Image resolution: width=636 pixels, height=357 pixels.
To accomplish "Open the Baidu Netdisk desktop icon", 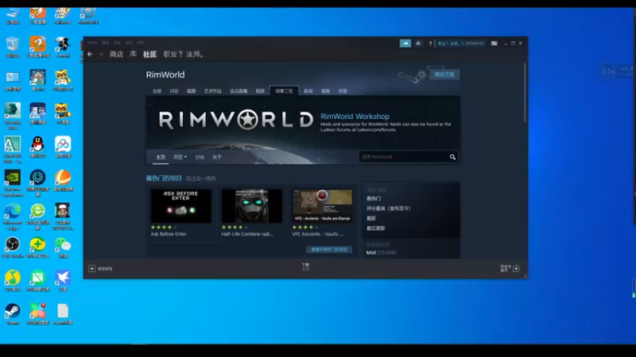I will coord(63,148).
